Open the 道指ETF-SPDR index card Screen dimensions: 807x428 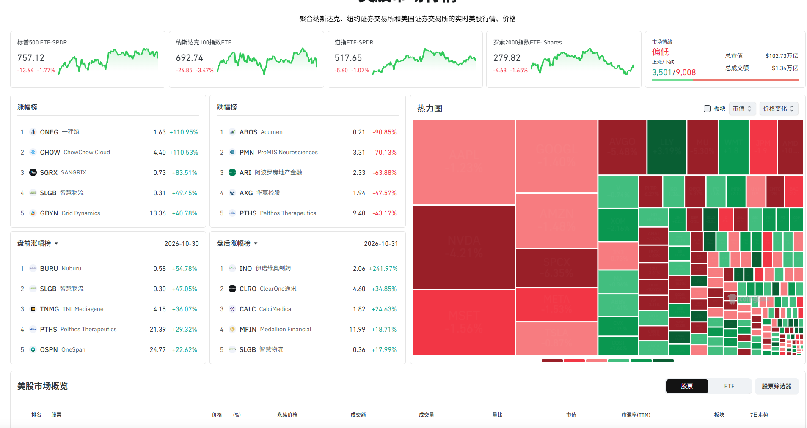coord(405,59)
